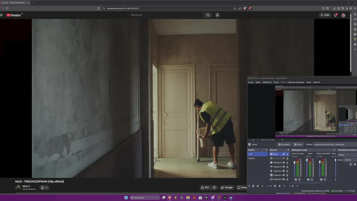Open File Explorer from the taskbar

(x=188, y=198)
